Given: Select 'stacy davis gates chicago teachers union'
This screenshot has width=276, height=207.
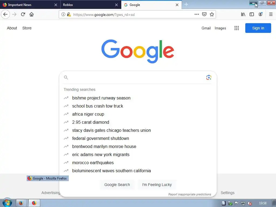Looking at the screenshot, I should [x=111, y=130].
